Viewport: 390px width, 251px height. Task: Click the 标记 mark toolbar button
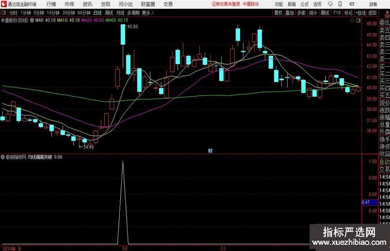click(348, 13)
